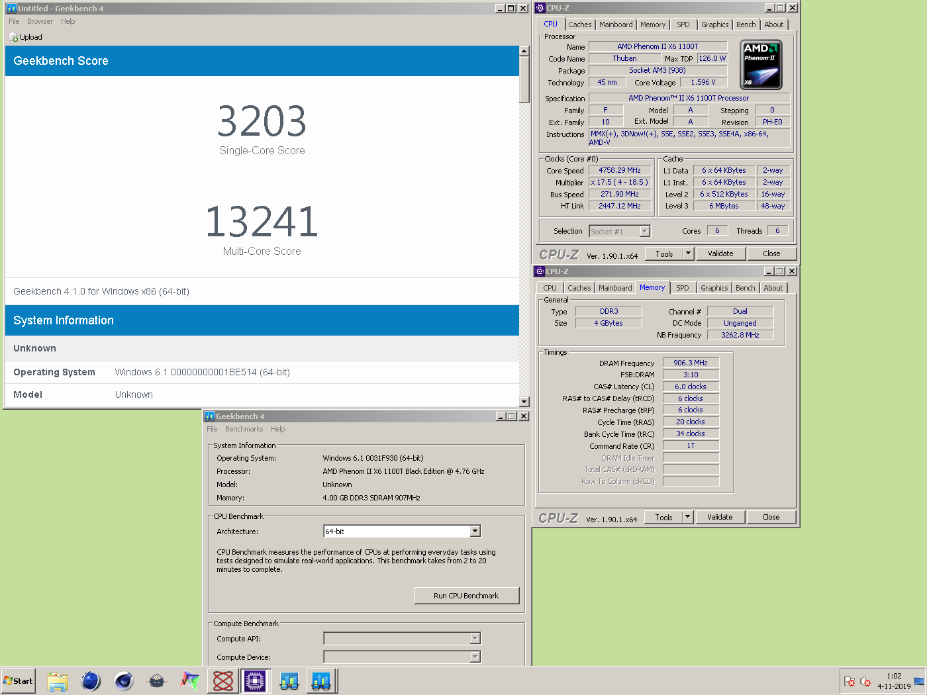Click the 906.3 MHz DRAM Frequency value

pos(691,363)
